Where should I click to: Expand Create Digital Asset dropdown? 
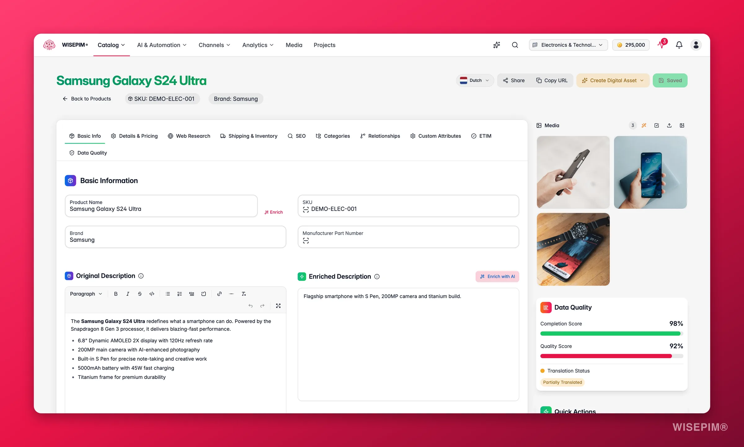[x=613, y=80]
